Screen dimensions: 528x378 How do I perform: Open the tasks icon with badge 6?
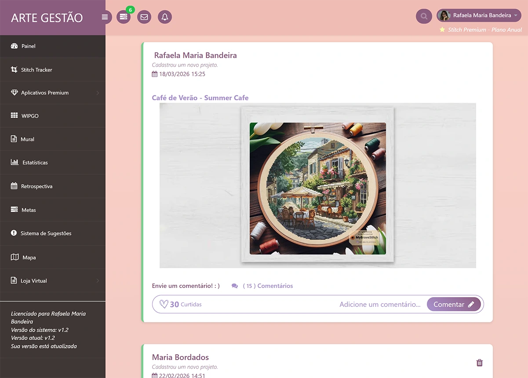pyautogui.click(x=124, y=17)
